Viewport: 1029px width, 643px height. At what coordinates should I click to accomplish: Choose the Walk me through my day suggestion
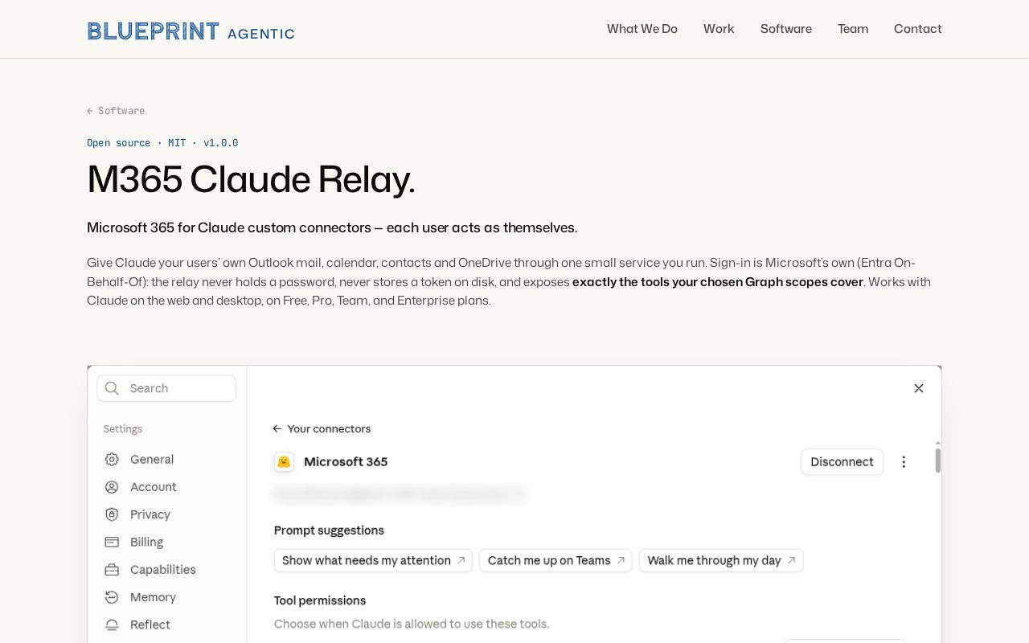coord(721,560)
